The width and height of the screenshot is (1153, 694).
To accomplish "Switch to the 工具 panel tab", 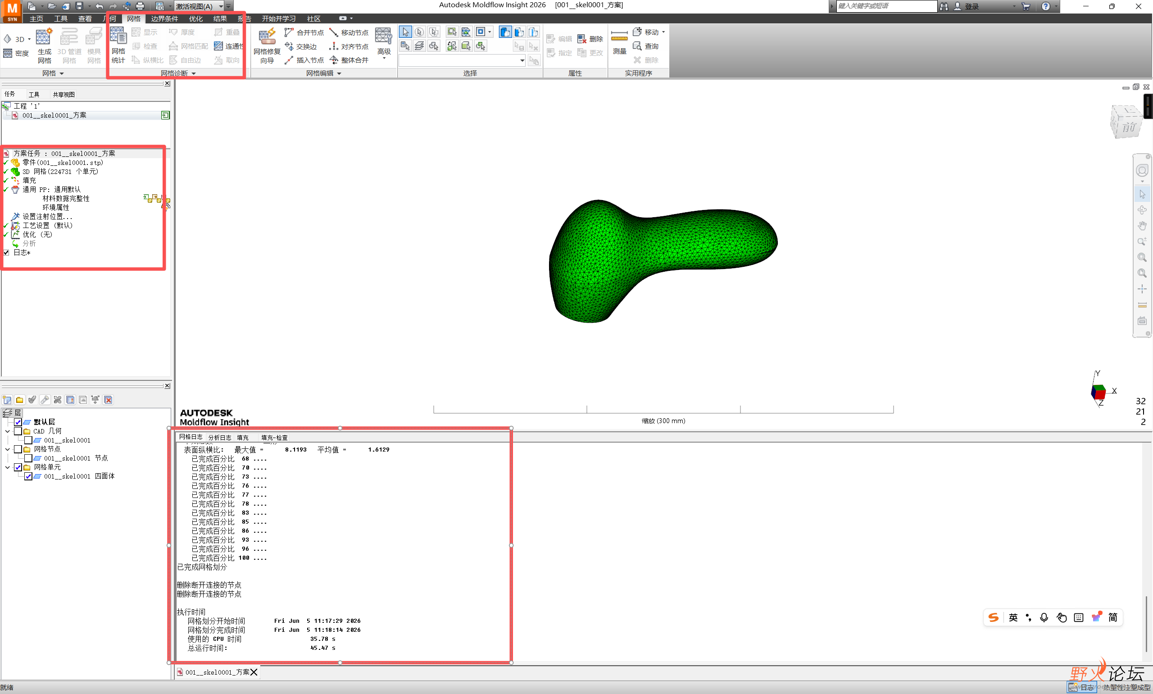I will [34, 95].
